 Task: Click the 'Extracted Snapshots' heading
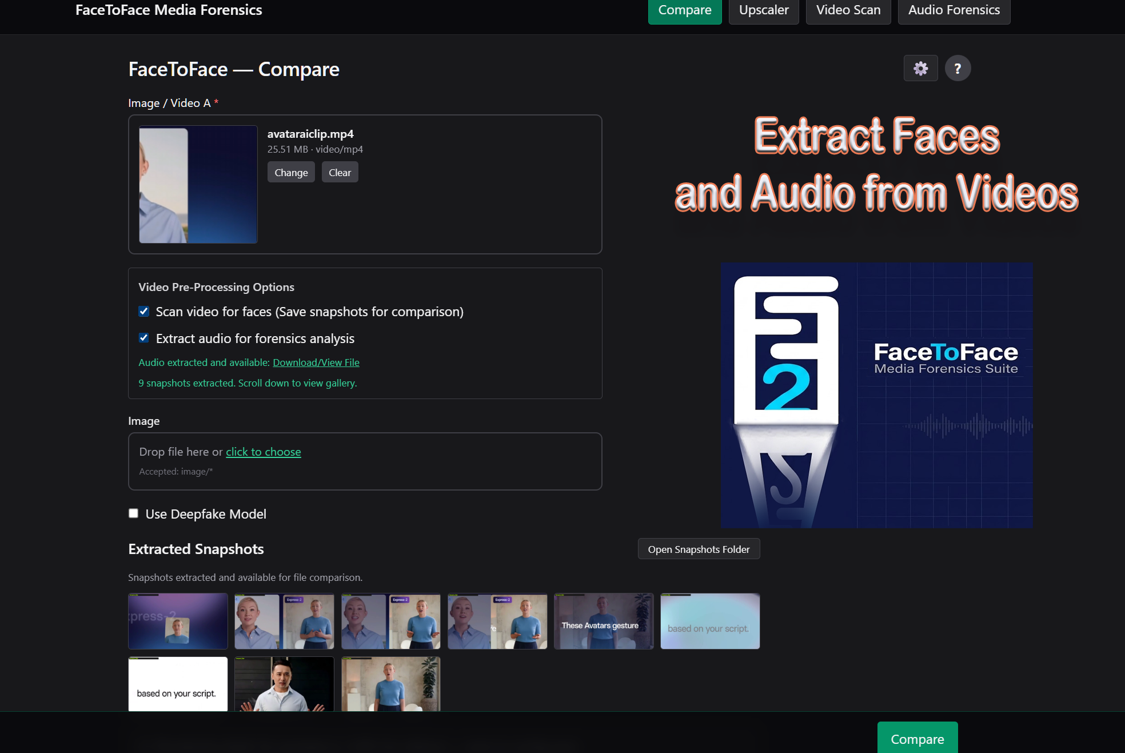(x=196, y=549)
